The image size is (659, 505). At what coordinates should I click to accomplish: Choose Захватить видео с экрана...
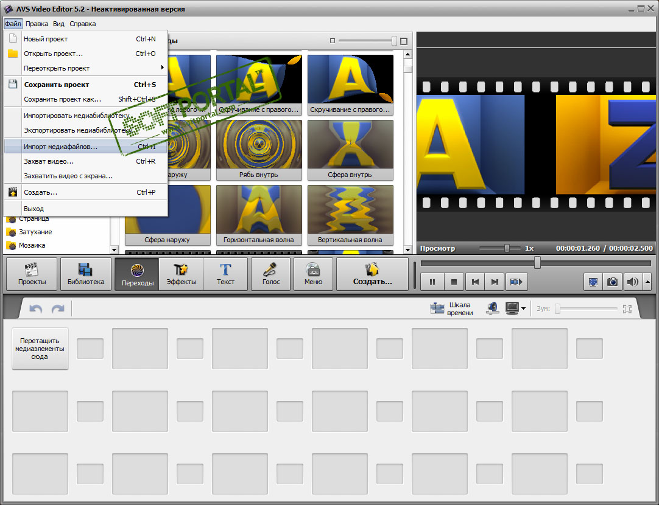click(86, 176)
